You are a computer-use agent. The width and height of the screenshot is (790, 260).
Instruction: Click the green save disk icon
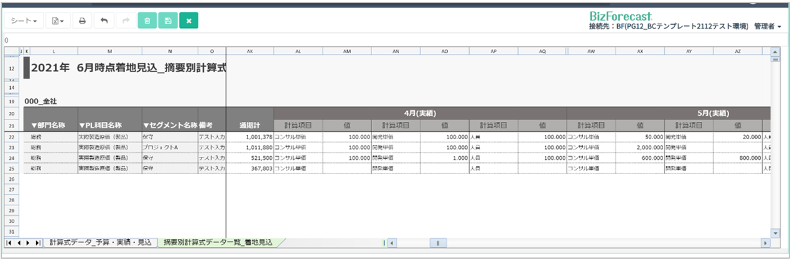168,21
